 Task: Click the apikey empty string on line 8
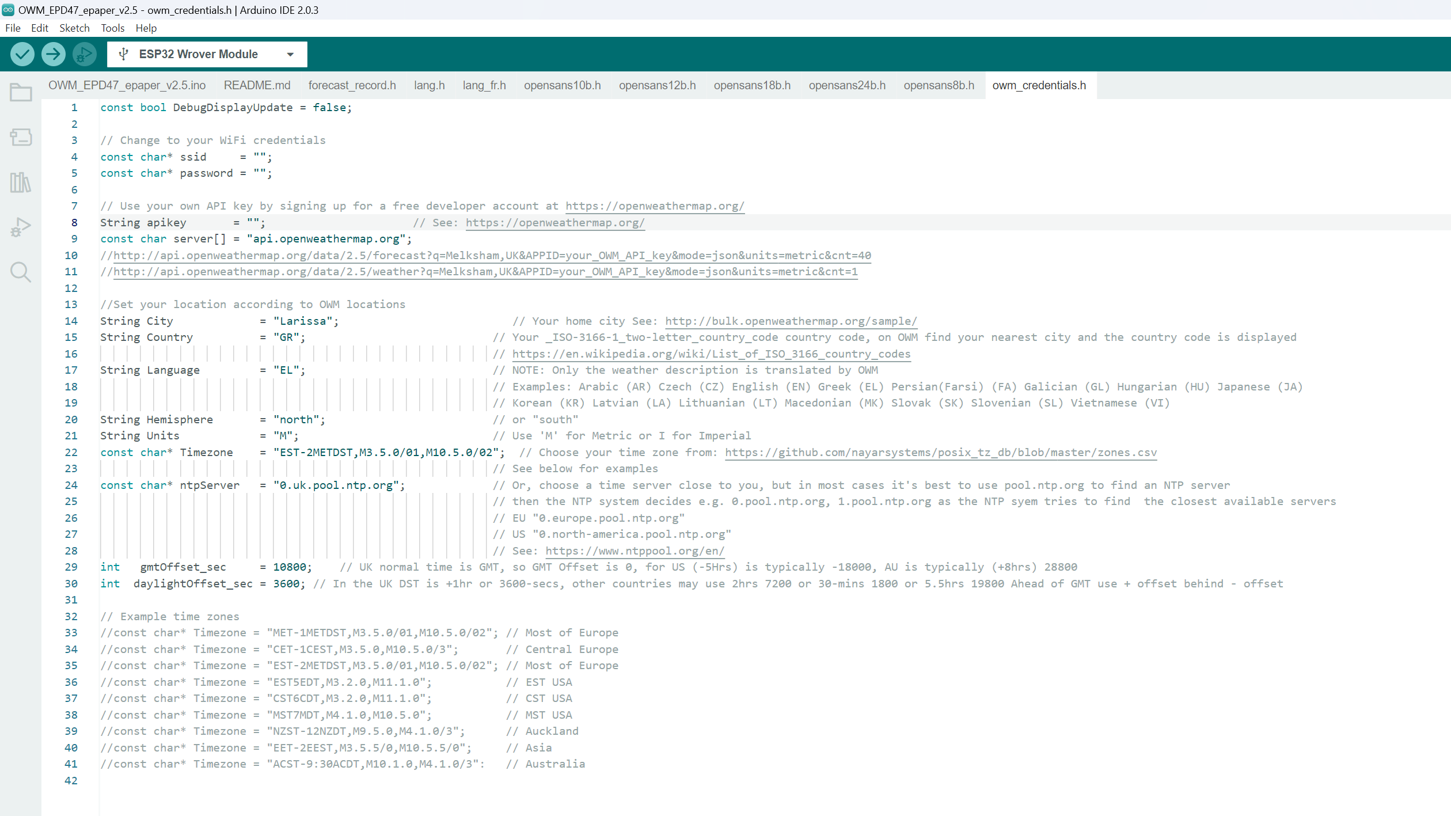coord(253,222)
